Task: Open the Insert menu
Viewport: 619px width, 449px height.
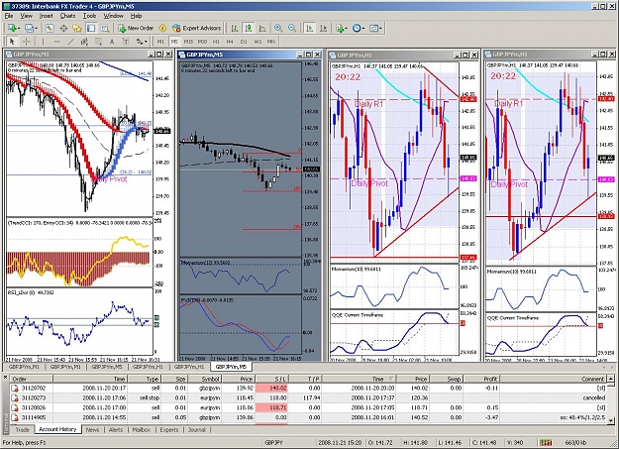Action: coord(46,16)
